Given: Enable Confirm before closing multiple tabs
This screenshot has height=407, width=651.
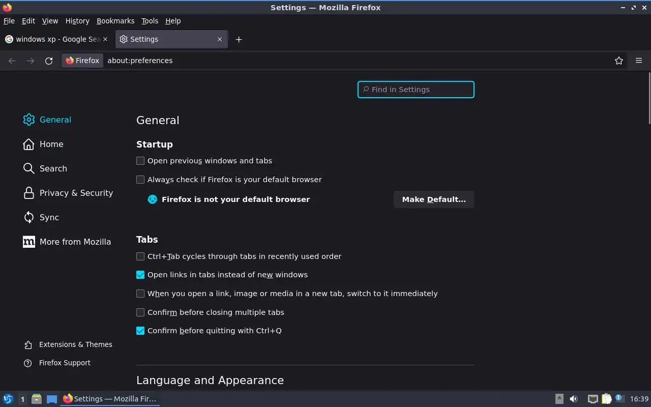Looking at the screenshot, I should [140, 312].
